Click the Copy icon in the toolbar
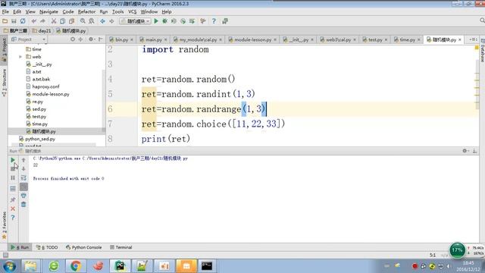 click(x=62, y=21)
